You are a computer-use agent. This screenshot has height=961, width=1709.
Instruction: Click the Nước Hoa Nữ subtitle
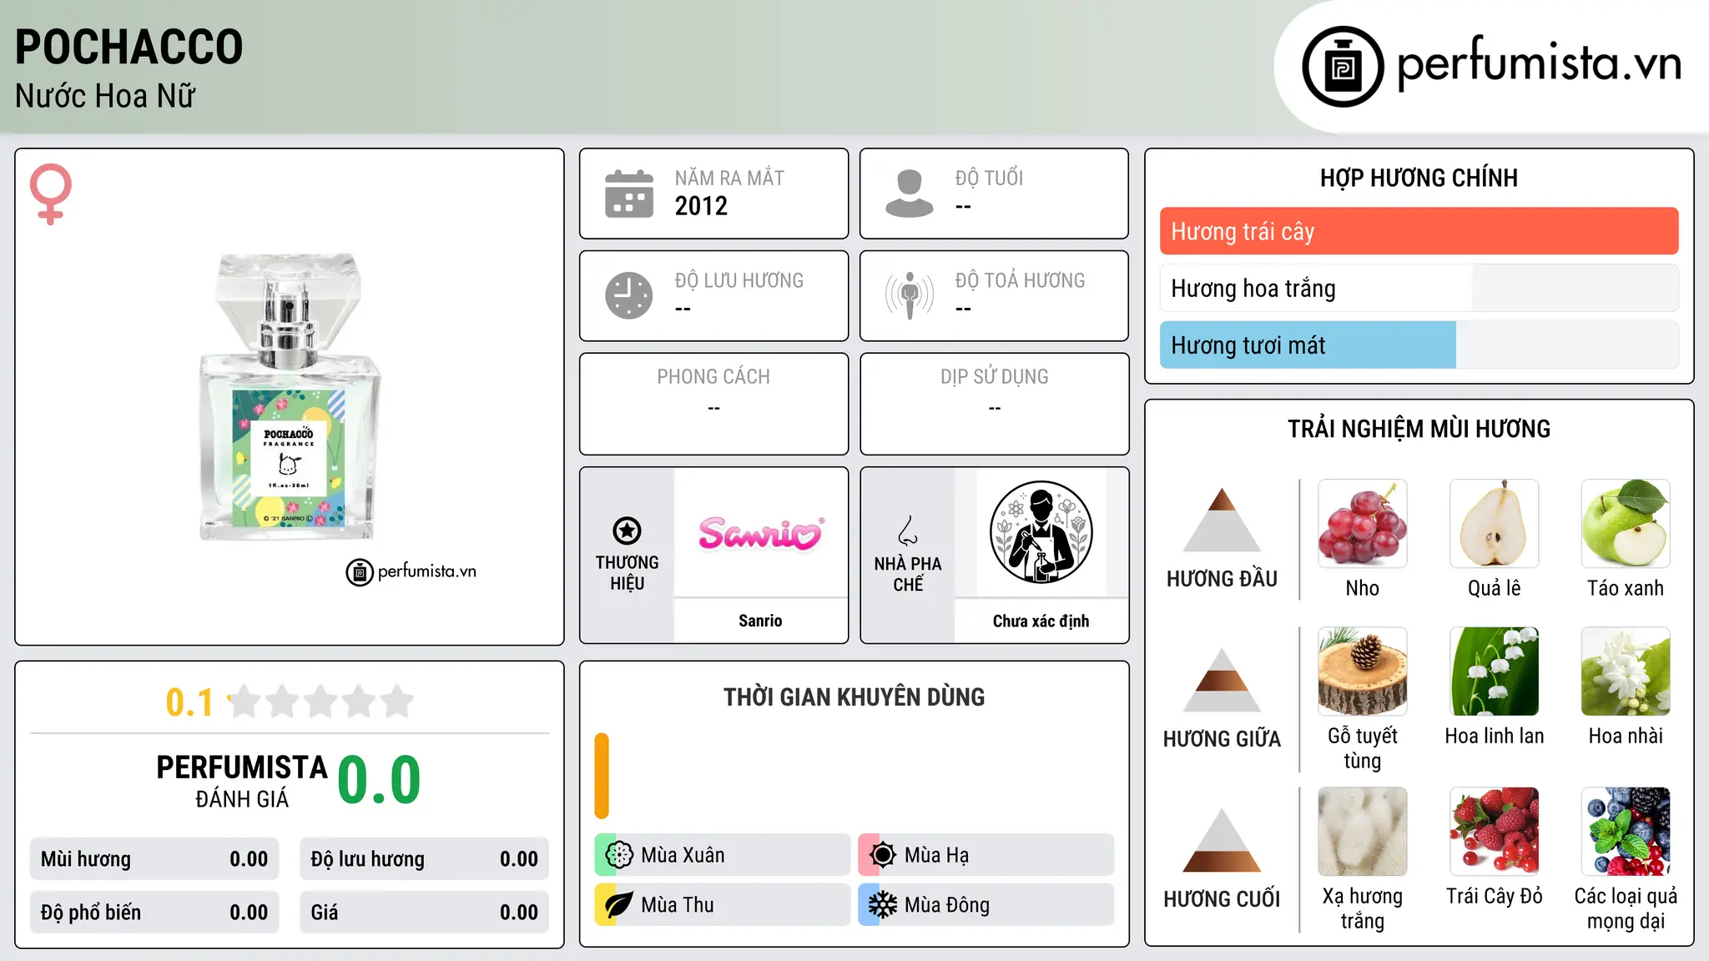[105, 96]
